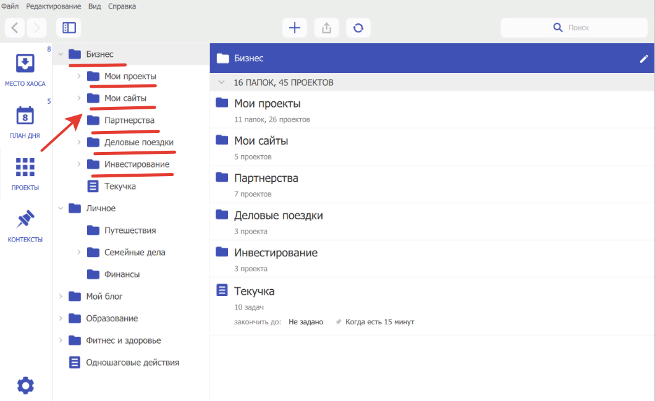Open the КОНТЕКСТЫ section
This screenshot has width=655, height=401.
point(25,224)
